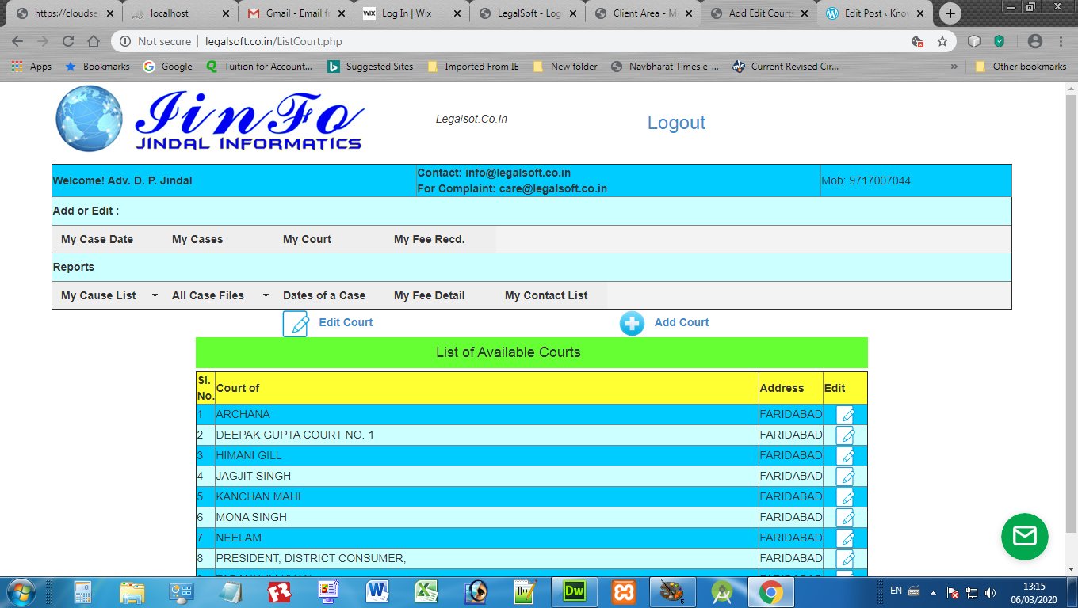Click the address bar URL field
Viewport: 1078px width, 608px height.
click(x=515, y=41)
